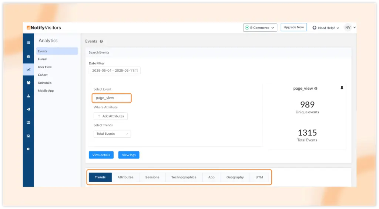
Task: Open the hierarchy sitemap icon in sidebar
Action: [x=28, y=96]
